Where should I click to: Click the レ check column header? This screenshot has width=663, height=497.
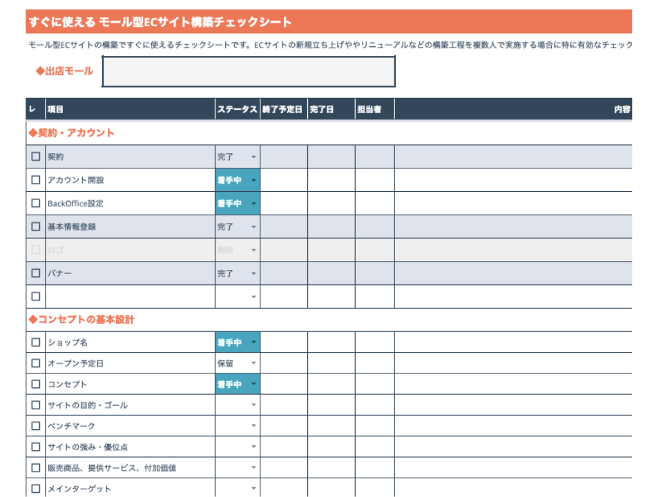coord(35,110)
